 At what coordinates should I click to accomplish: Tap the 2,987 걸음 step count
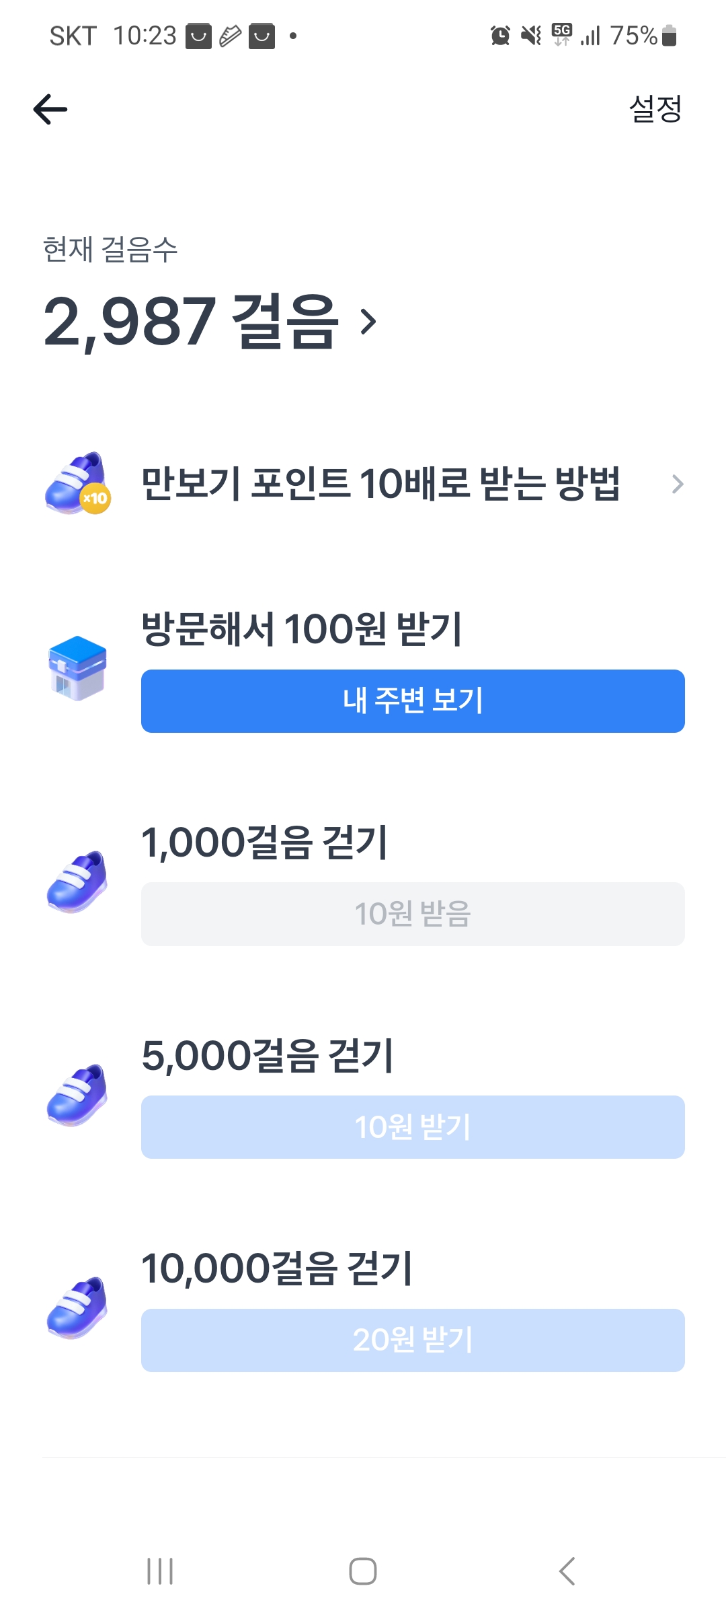[x=192, y=322]
